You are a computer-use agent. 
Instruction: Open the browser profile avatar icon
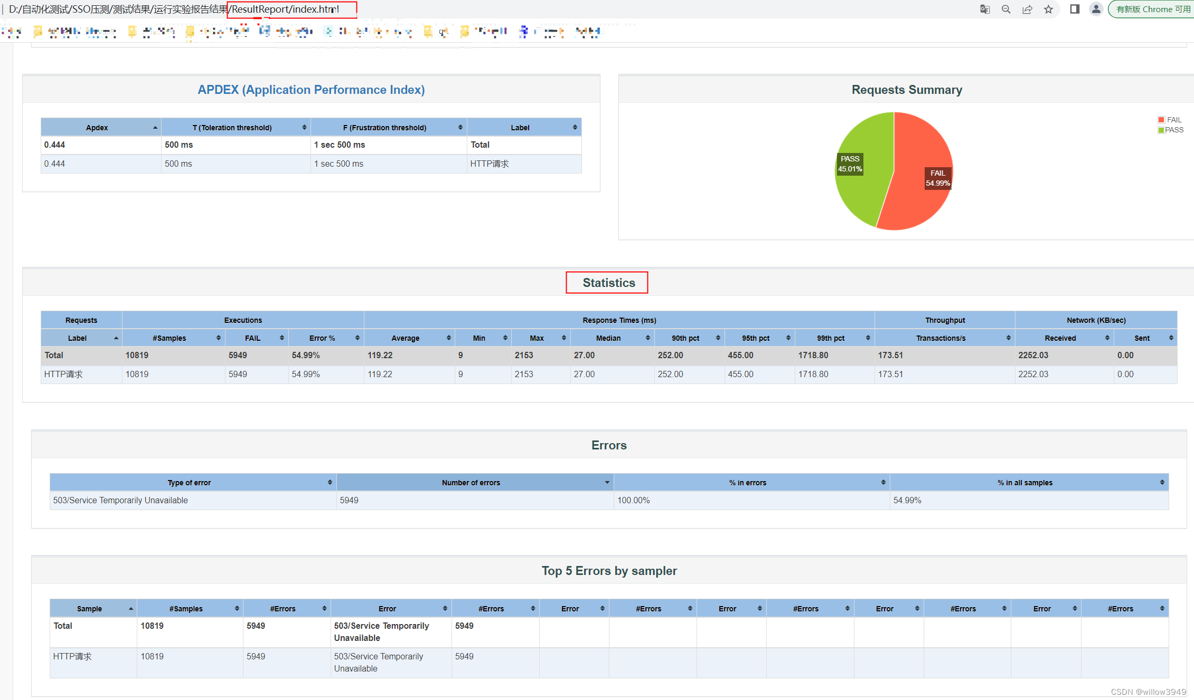tap(1096, 9)
